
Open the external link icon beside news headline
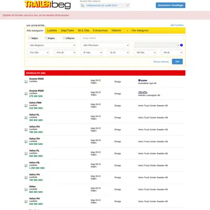click(x=128, y=5)
